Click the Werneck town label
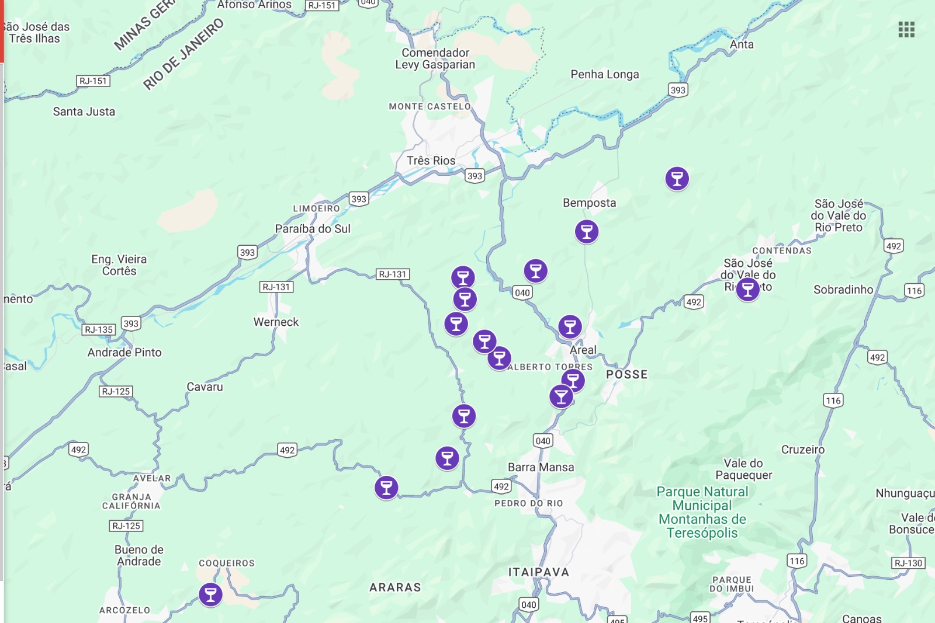935x623 pixels. (x=276, y=322)
